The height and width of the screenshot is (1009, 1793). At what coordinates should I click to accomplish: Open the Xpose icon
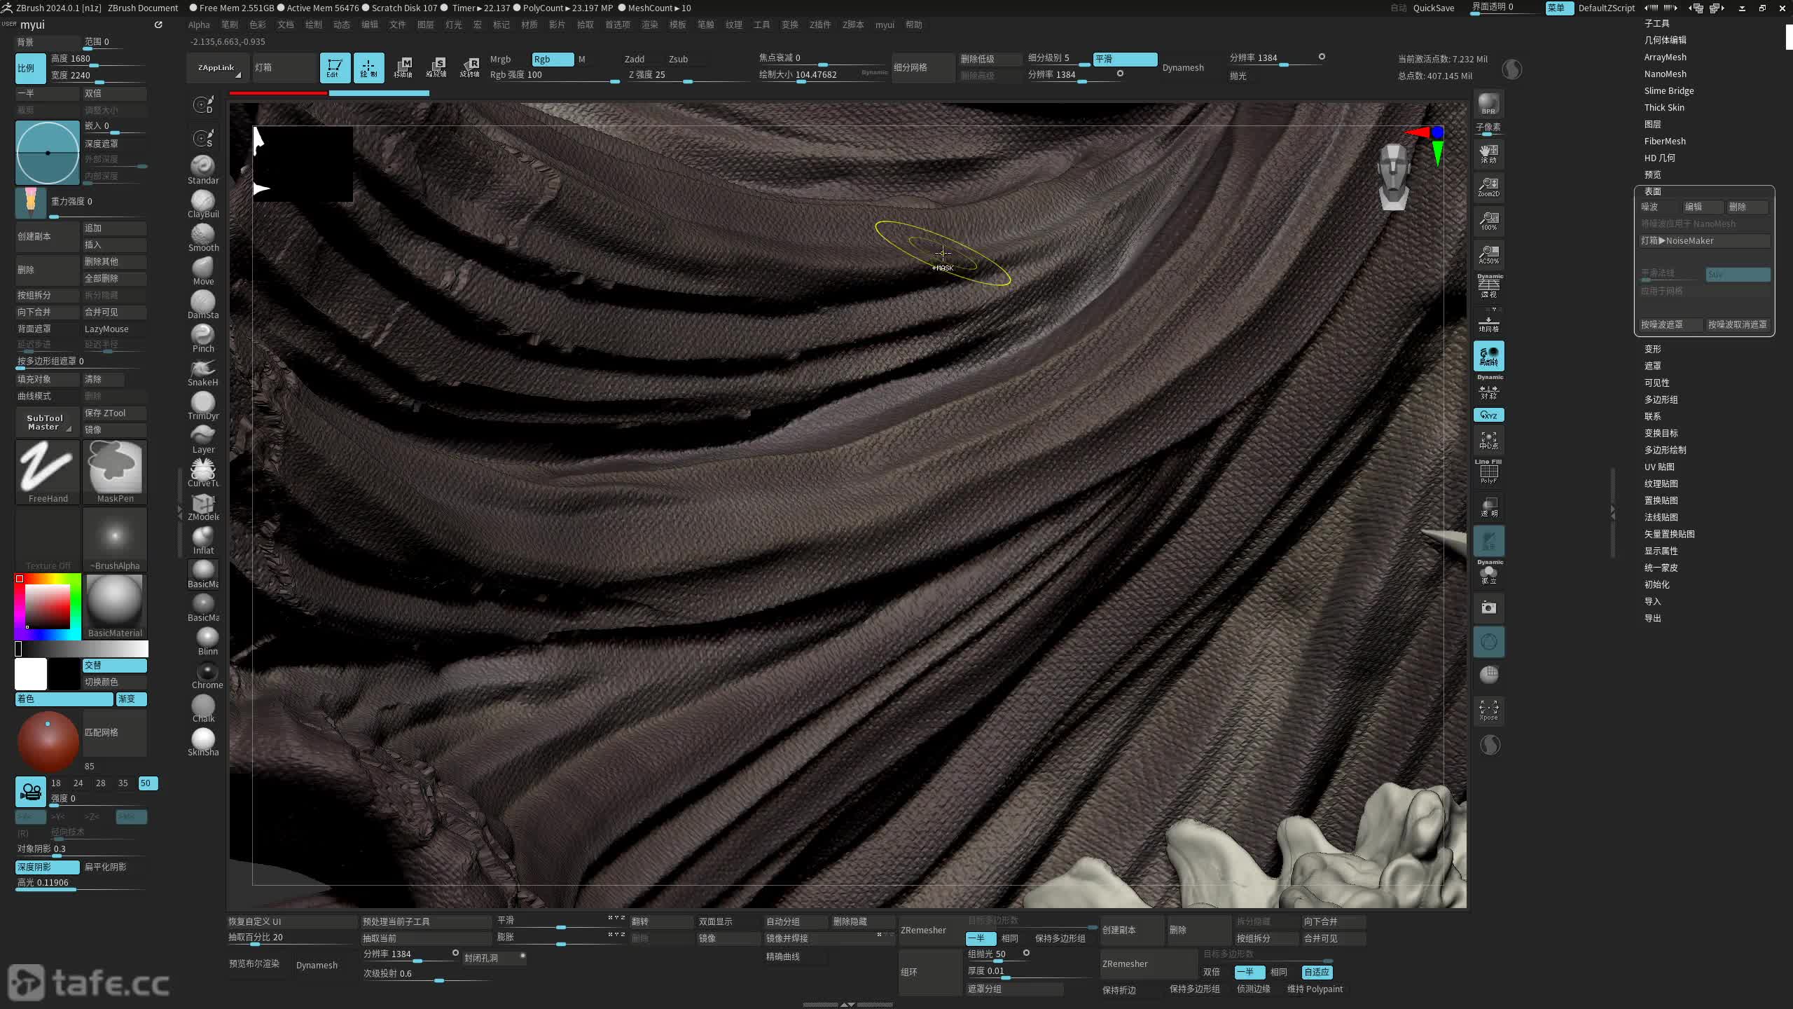tap(1488, 710)
